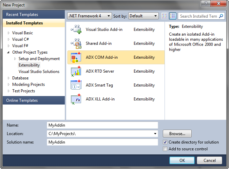The image size is (229, 169).
Task: Select Visual Studio Solutions tree item
Action: 39,72
